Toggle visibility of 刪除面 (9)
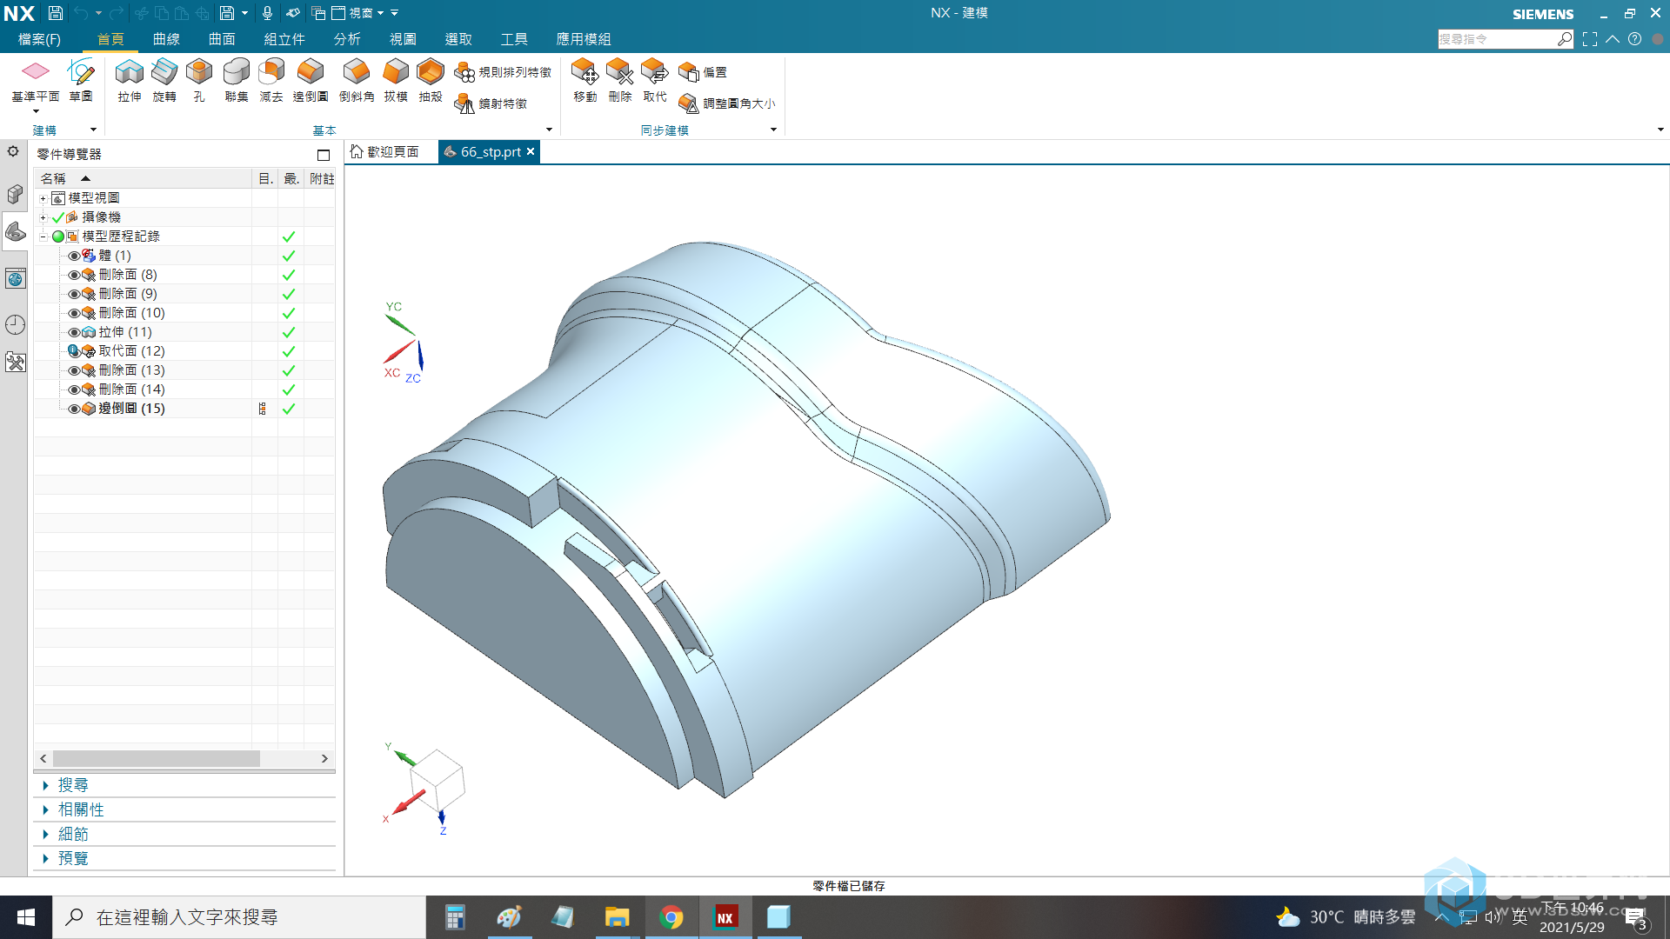Image resolution: width=1670 pixels, height=939 pixels. pos(74,294)
